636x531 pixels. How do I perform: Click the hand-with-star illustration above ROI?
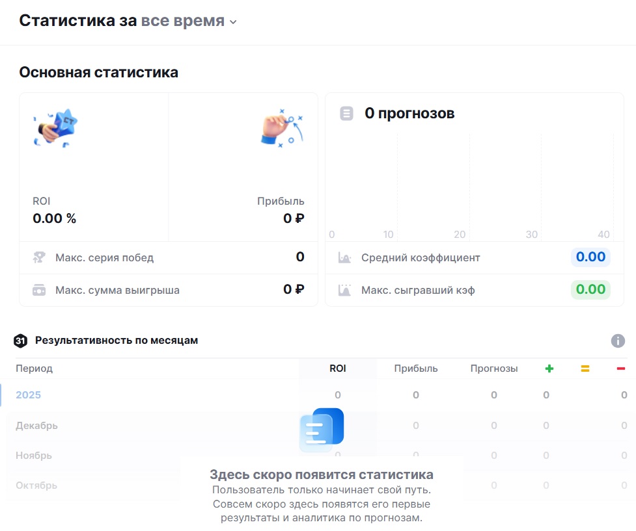[x=55, y=127]
